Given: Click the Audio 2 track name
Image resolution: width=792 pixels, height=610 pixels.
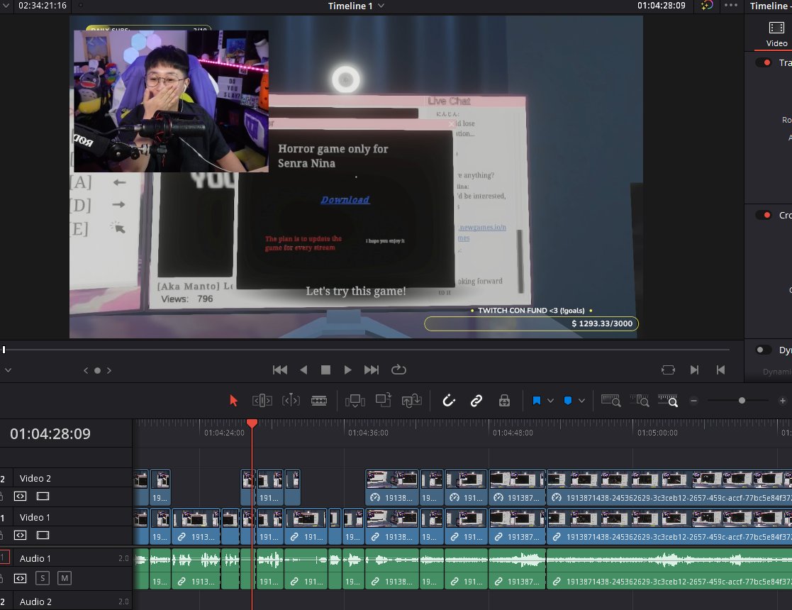Looking at the screenshot, I should click(35, 601).
